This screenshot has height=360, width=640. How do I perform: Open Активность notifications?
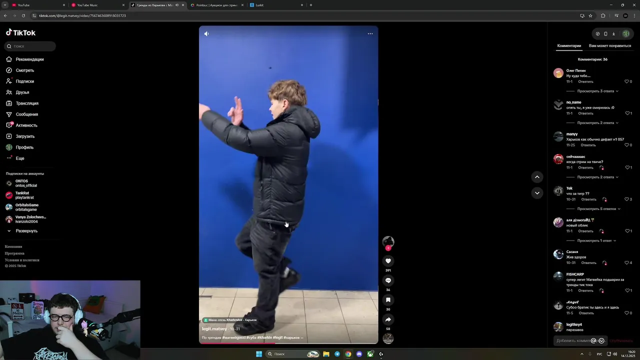26,125
